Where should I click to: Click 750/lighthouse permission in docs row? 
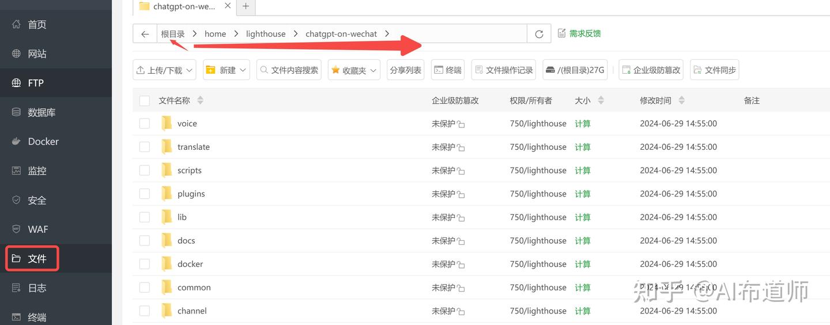click(x=538, y=240)
